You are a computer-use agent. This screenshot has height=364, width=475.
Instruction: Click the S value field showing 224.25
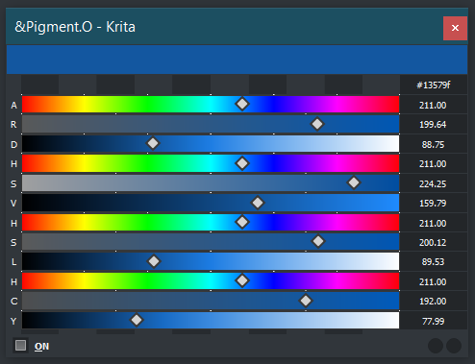coord(433,183)
